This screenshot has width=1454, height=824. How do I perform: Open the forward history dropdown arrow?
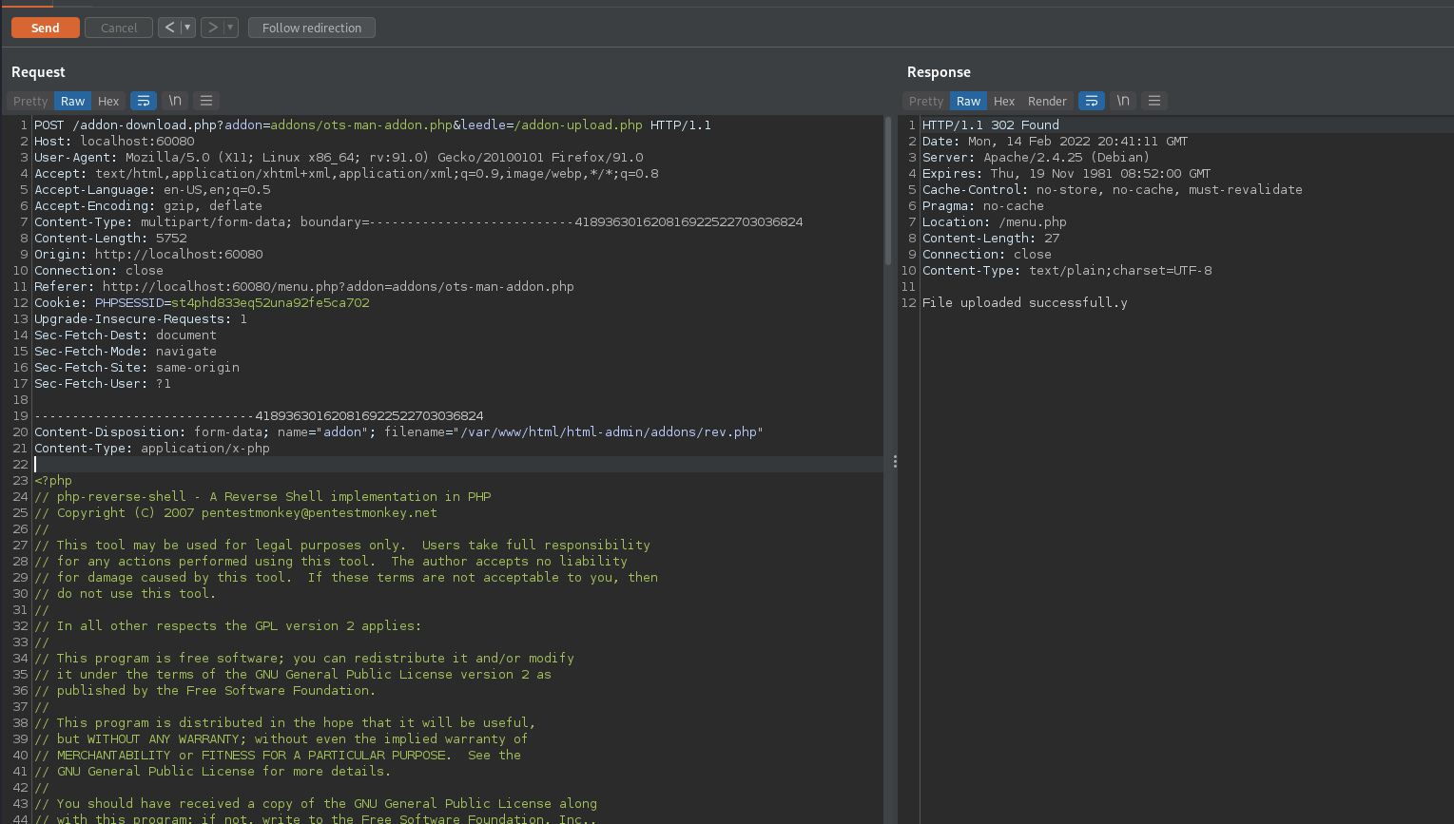coord(230,28)
